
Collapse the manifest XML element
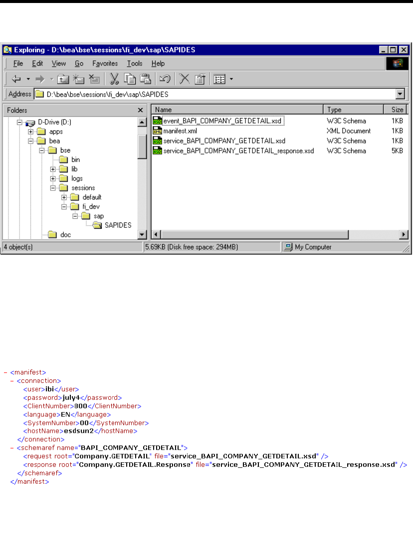tap(5, 372)
